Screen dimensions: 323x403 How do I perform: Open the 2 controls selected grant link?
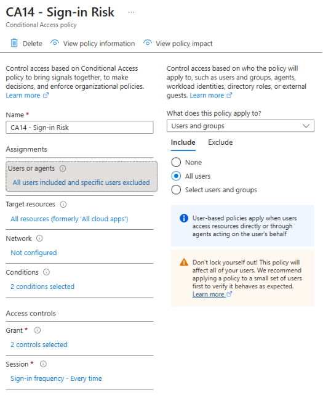pos(39,344)
